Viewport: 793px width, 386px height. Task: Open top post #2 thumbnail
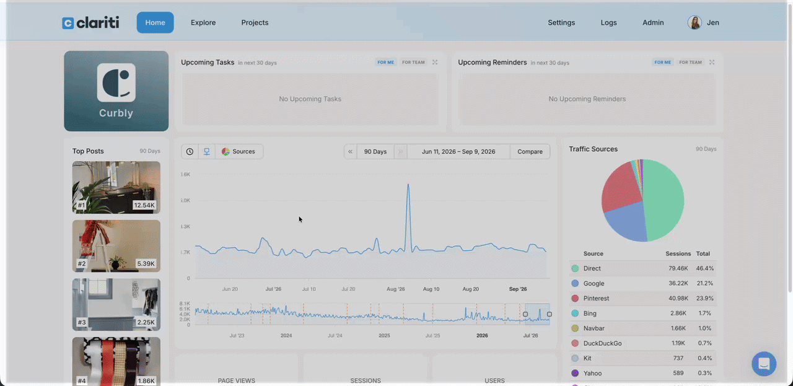pyautogui.click(x=116, y=246)
